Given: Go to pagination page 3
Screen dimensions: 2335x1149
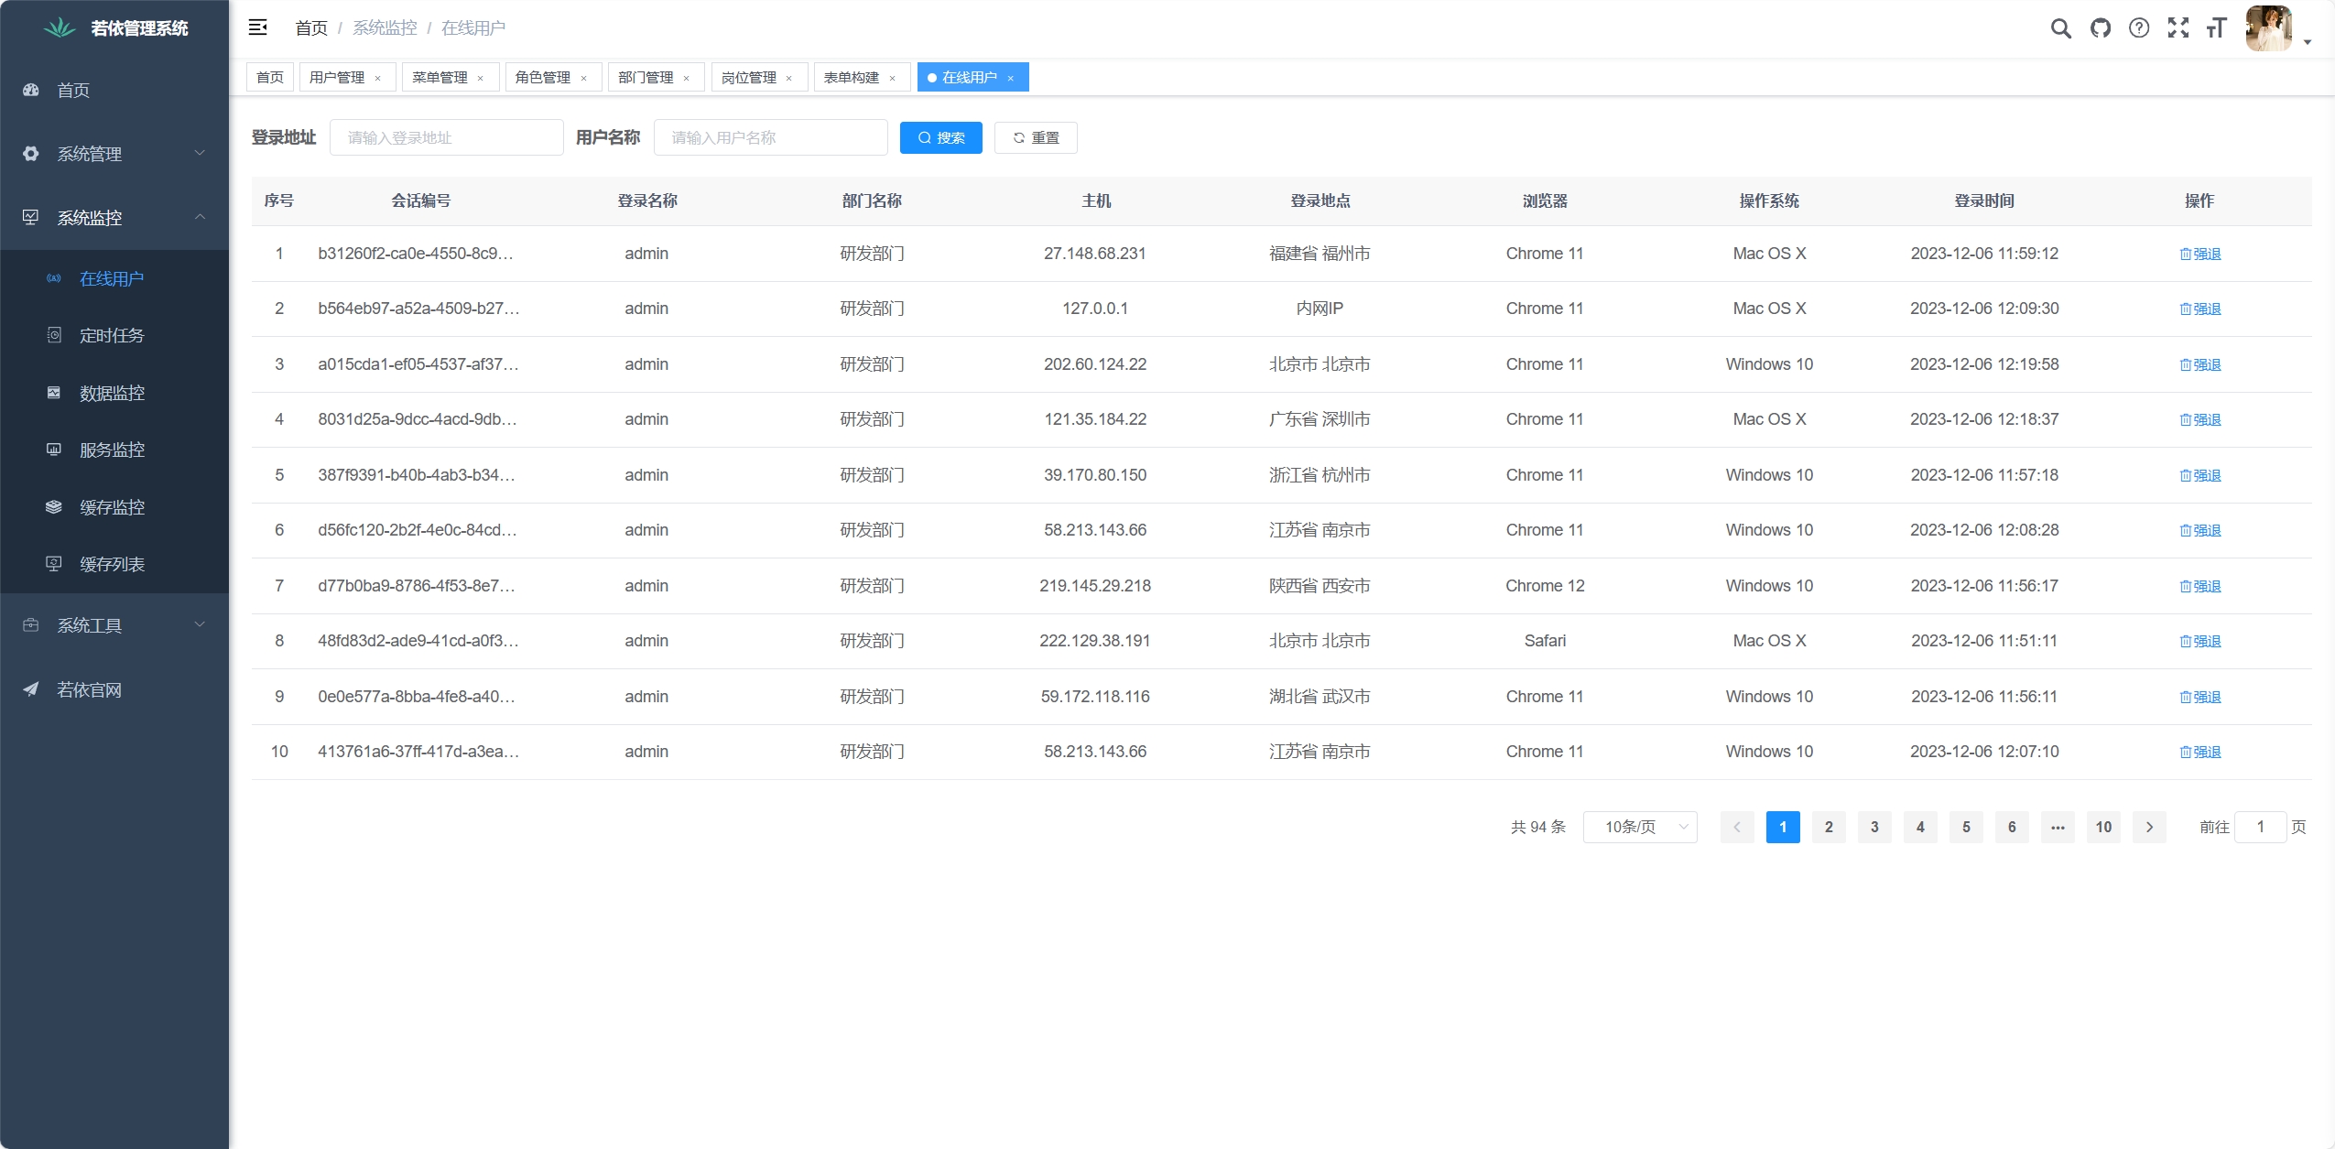Looking at the screenshot, I should 1874,827.
